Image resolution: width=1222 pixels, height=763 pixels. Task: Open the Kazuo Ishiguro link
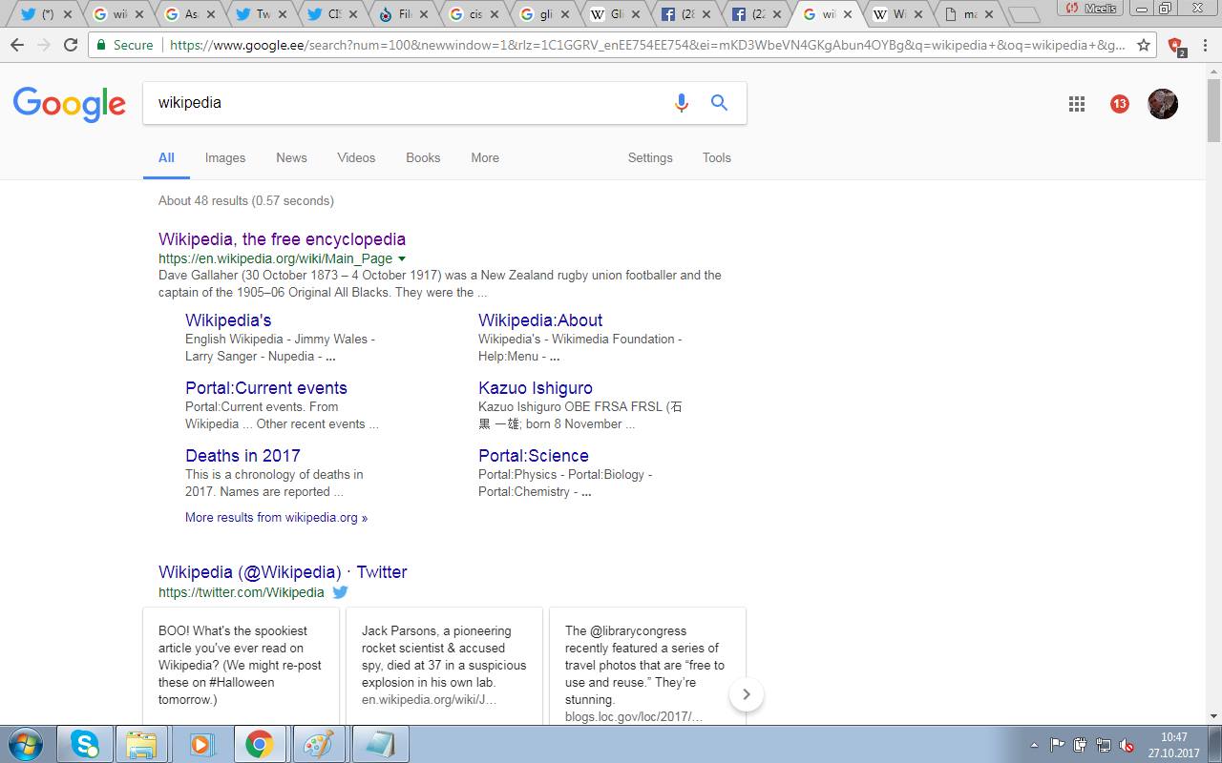(536, 388)
